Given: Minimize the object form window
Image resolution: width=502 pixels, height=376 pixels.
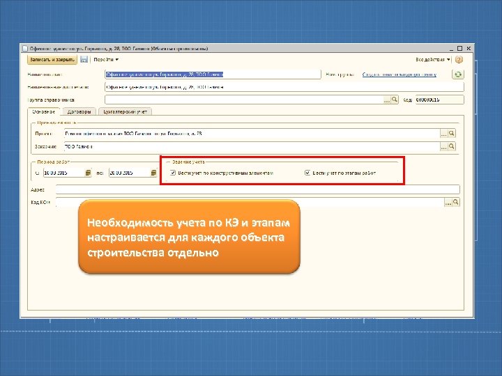Looking at the screenshot, I should coord(451,49).
